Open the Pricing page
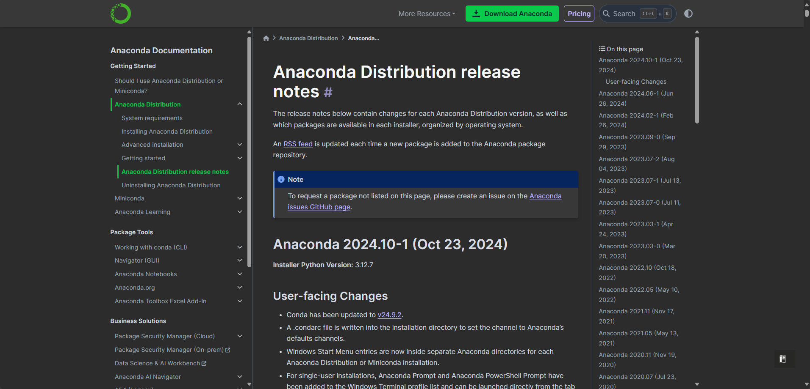The height and width of the screenshot is (389, 810). pos(579,14)
